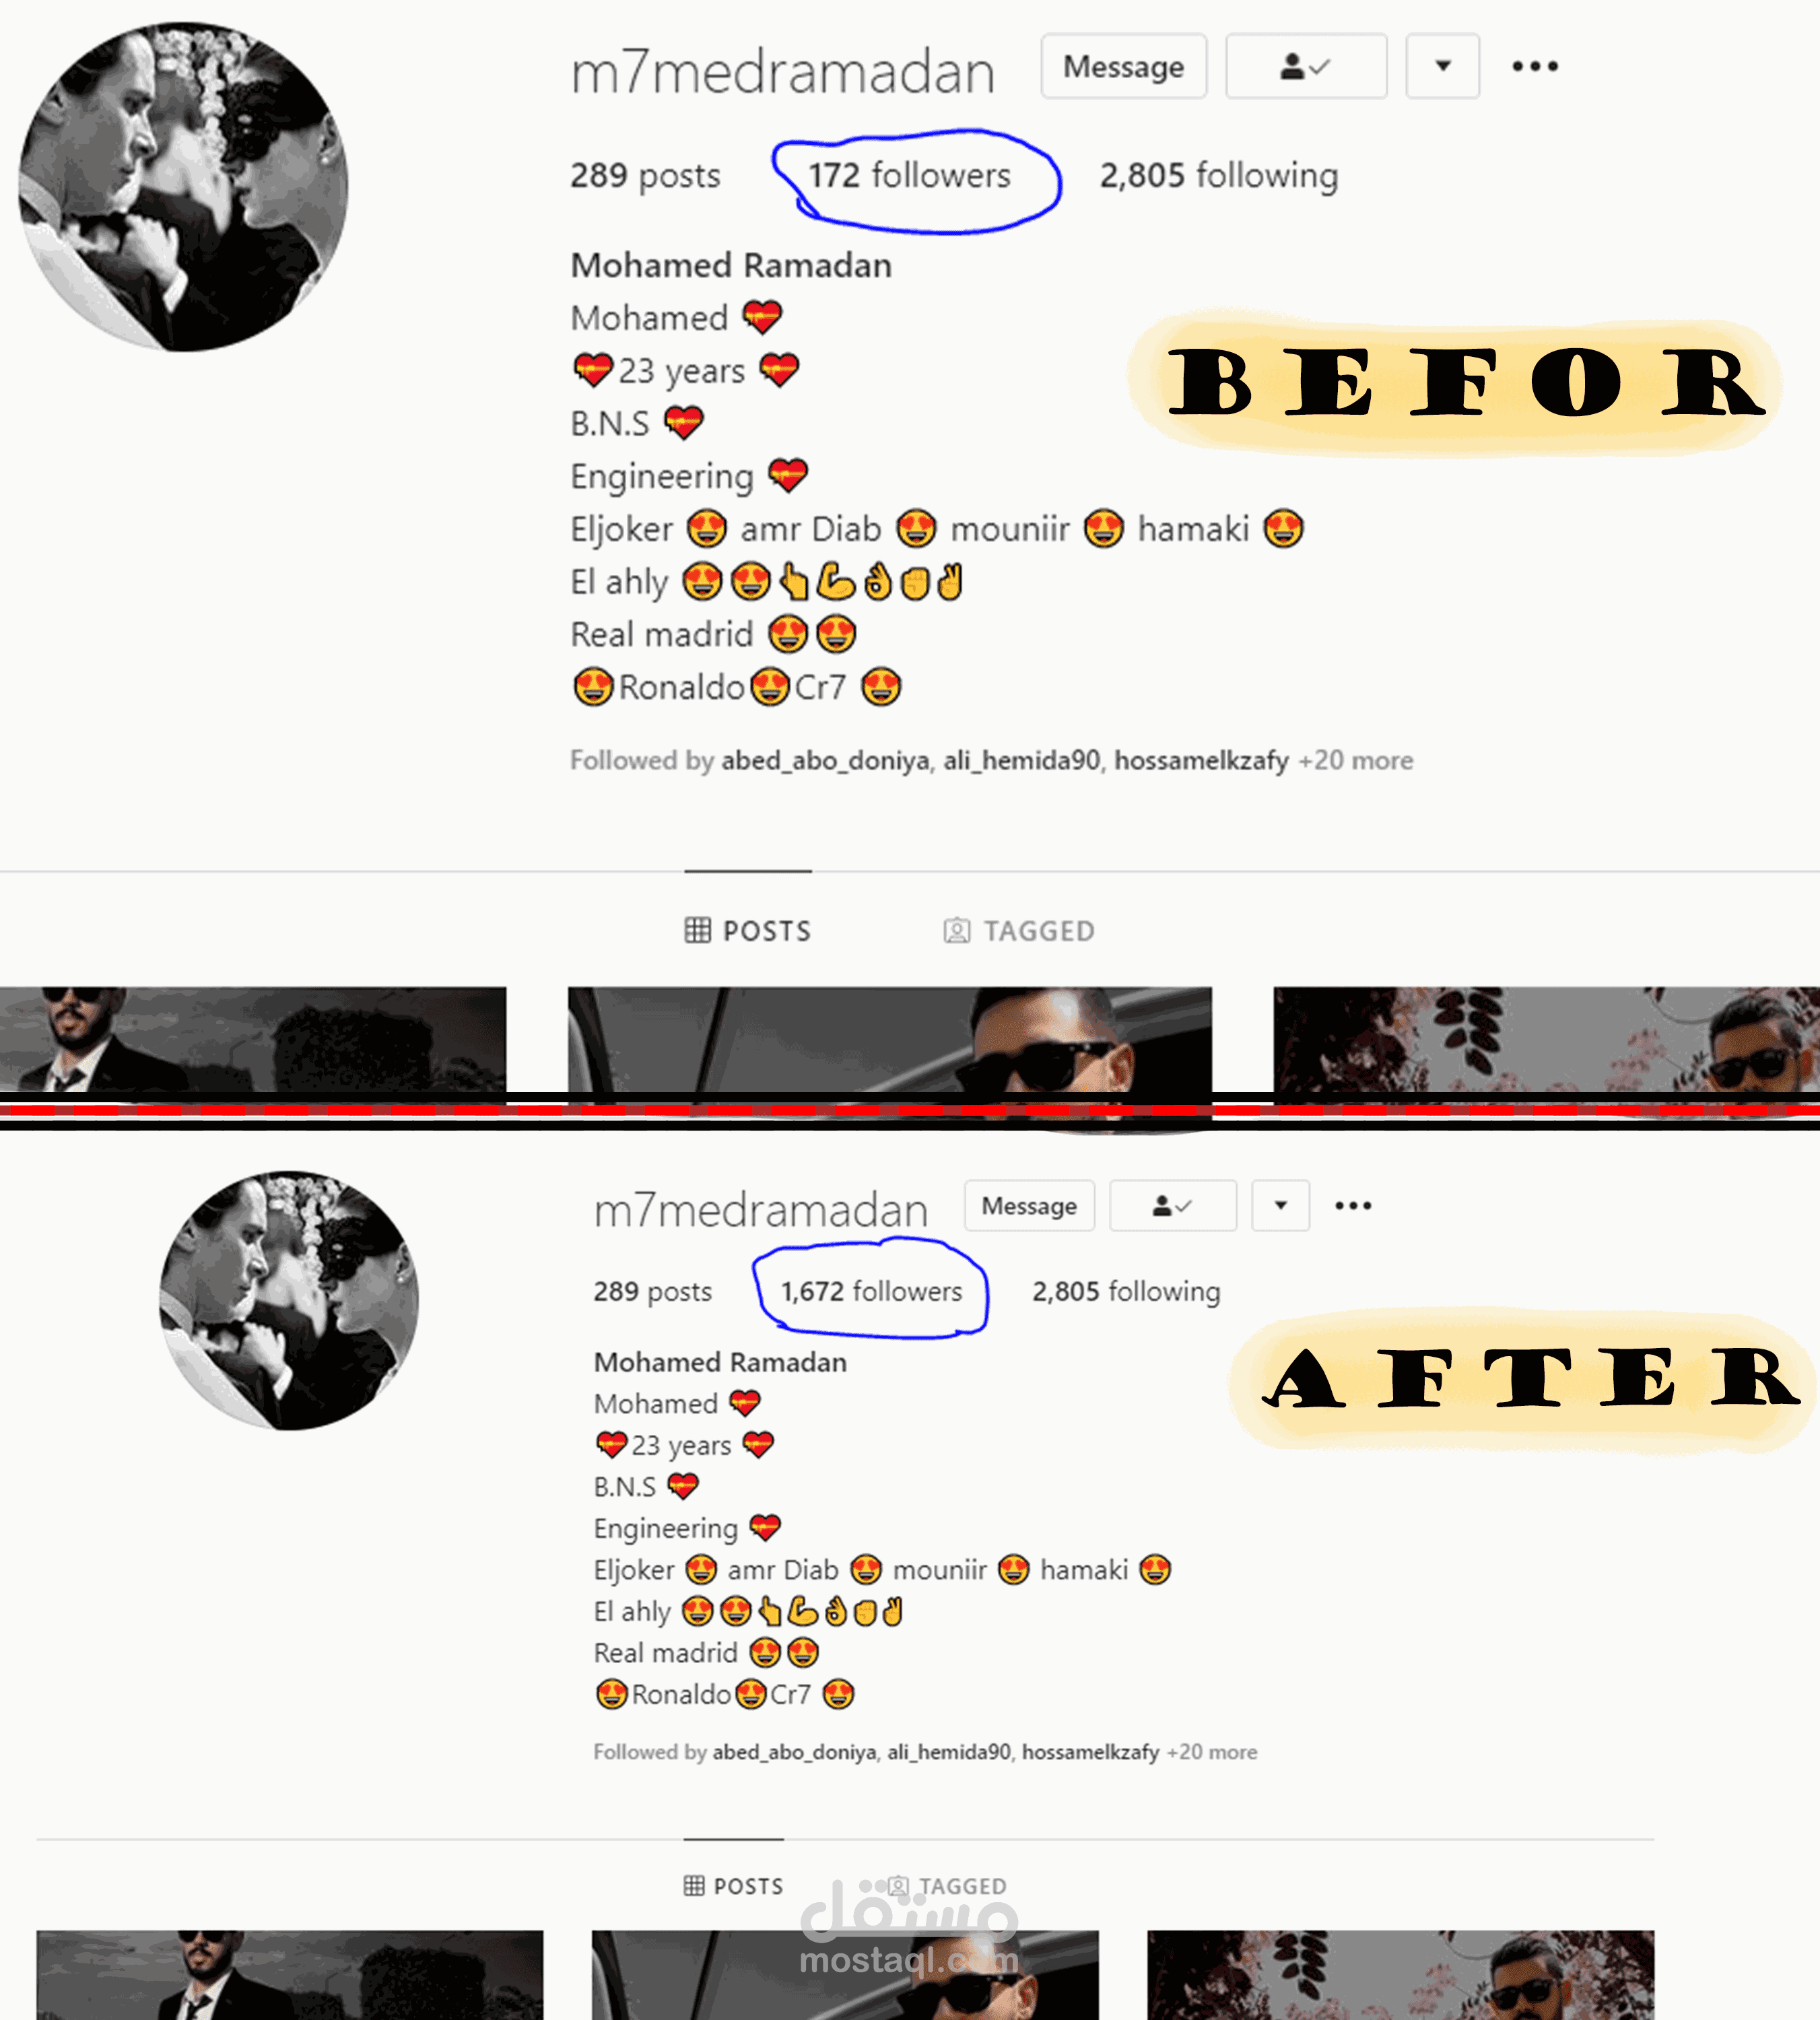Click the following-status person icon in bottom profile
Viewport: 1820px width, 2020px height.
1173,1206
